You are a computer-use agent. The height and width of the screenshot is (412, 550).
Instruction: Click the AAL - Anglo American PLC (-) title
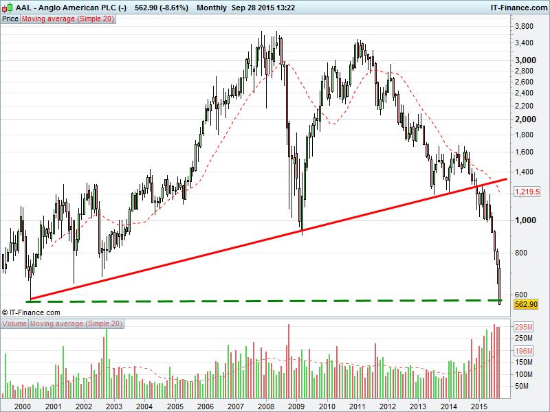pos(71,8)
